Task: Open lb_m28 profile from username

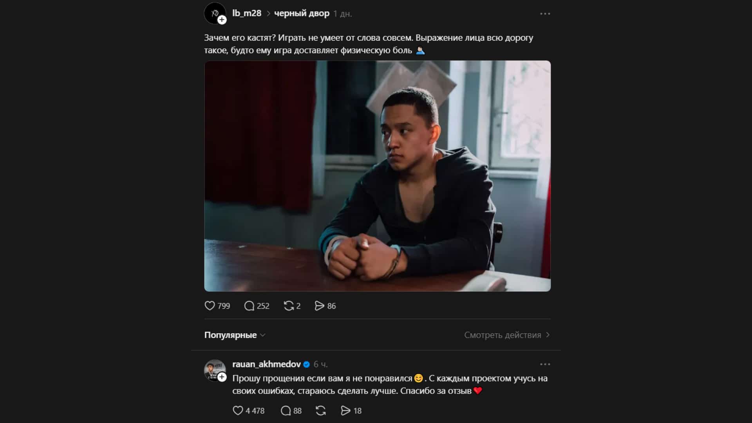Action: click(x=247, y=13)
